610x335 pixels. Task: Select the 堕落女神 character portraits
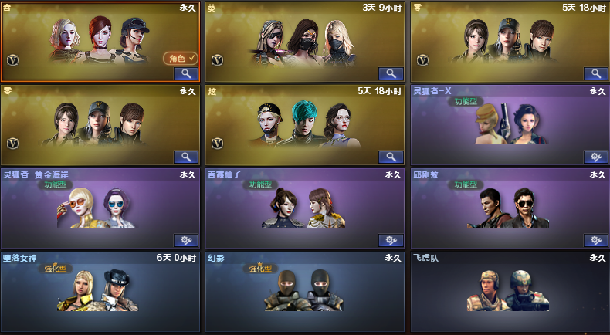point(97,290)
